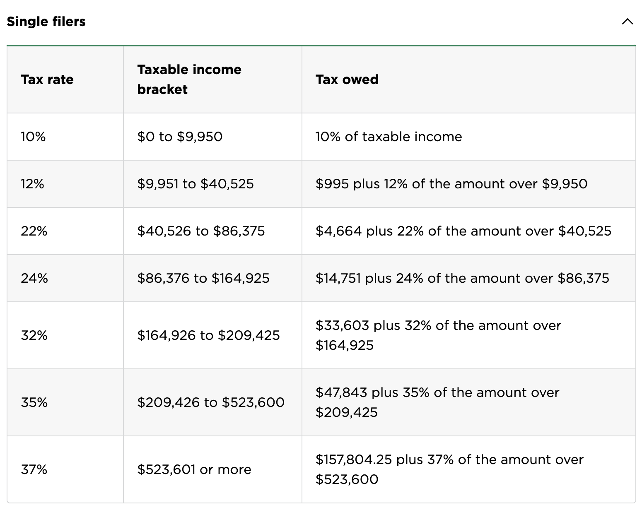642x510 pixels.
Task: Select the 24% tax rate cell
Action: click(x=32, y=278)
